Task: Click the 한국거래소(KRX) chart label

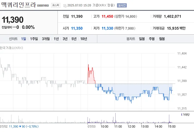Action: pos(11,48)
